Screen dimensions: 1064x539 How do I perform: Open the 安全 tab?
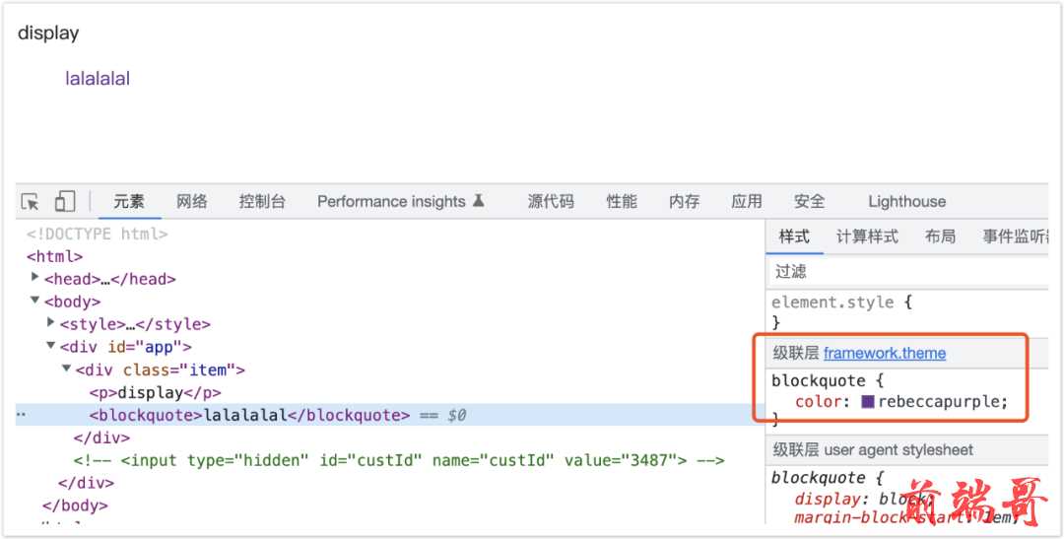pos(809,202)
